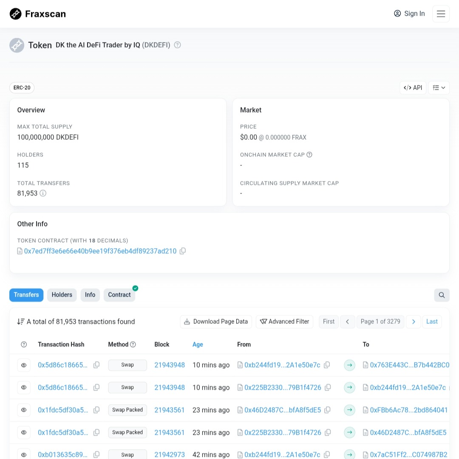Screen dimensions: 459x459
Task: Copy From address in first row
Action: point(327,365)
